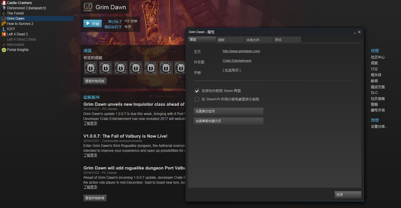Click 创建桌面快捷方式 button
This screenshot has width=401, height=208.
pos(229,121)
